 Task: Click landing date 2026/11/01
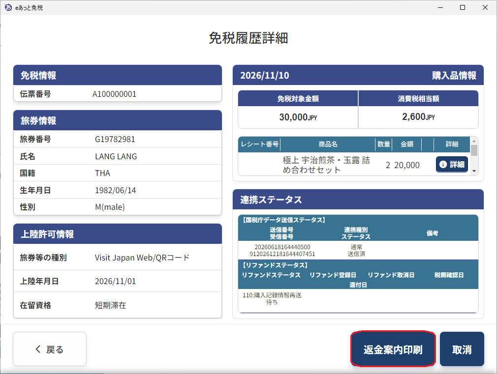tap(115, 281)
